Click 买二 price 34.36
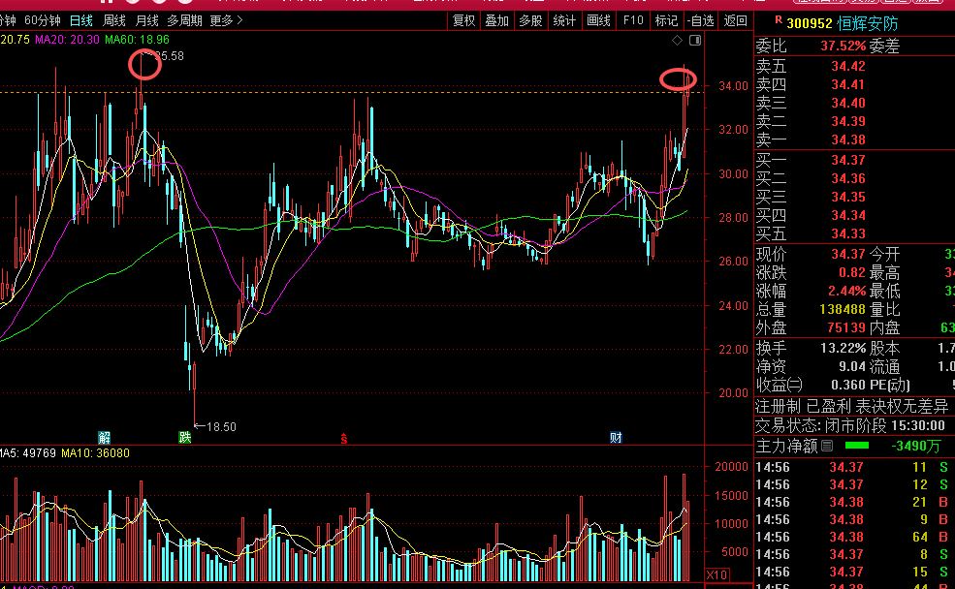 (847, 178)
